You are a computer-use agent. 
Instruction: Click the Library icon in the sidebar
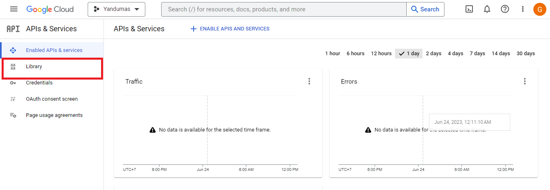(13, 67)
